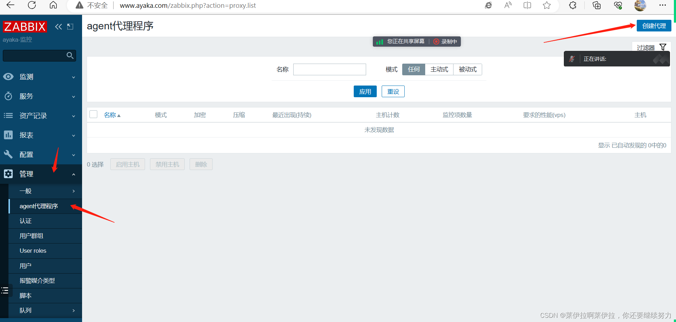This screenshot has height=322, width=676.
Task: Click the wrench icon for 配置
Action: [x=8, y=154]
